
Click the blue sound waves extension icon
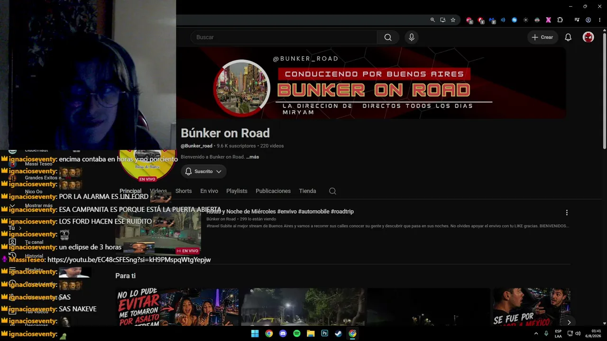(503, 20)
